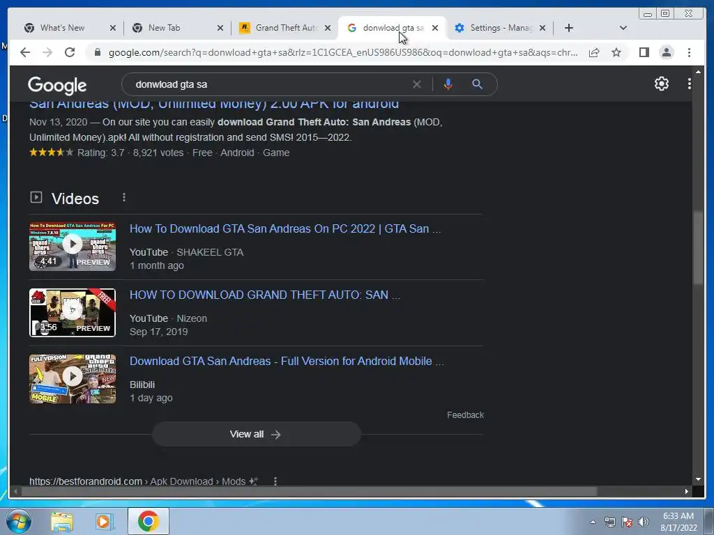Close the Grand Theft Auto tab
Screen dimensions: 714x535
pos(328,28)
